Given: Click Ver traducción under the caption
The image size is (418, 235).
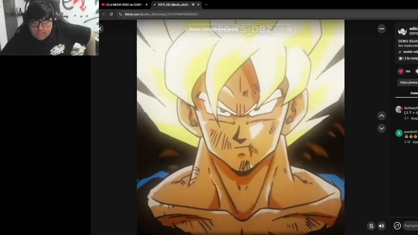Looking at the screenshot, I should point(408,46).
